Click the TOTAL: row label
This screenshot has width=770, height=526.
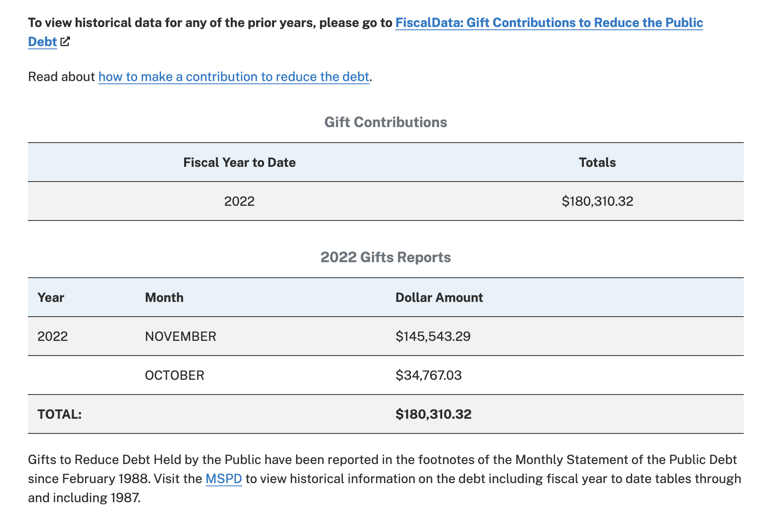(x=60, y=414)
